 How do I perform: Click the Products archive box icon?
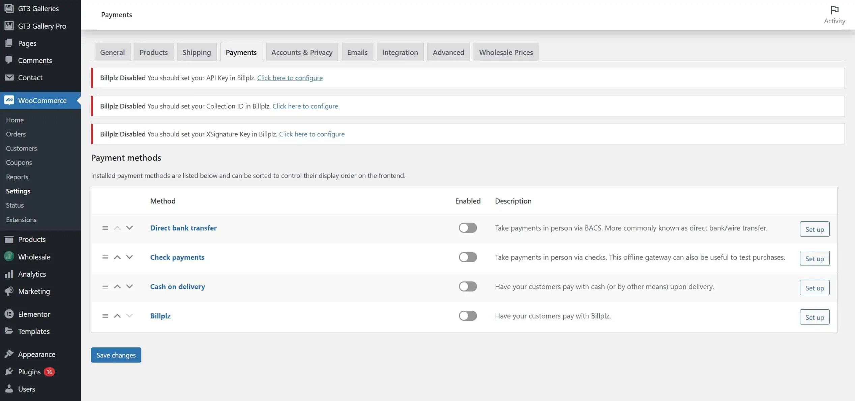(x=9, y=239)
